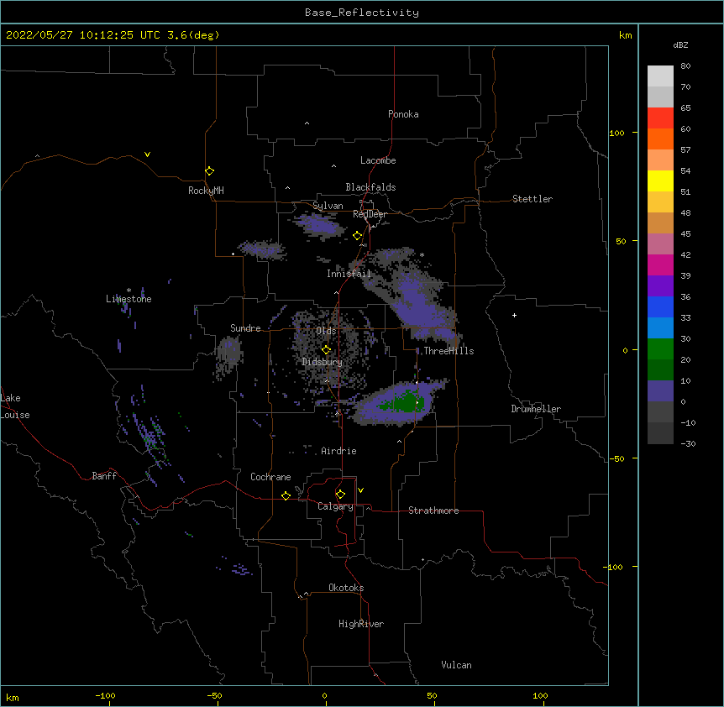This screenshot has height=707, width=724.
Task: Click the Base_Reflectivity title
Action: [x=362, y=13]
